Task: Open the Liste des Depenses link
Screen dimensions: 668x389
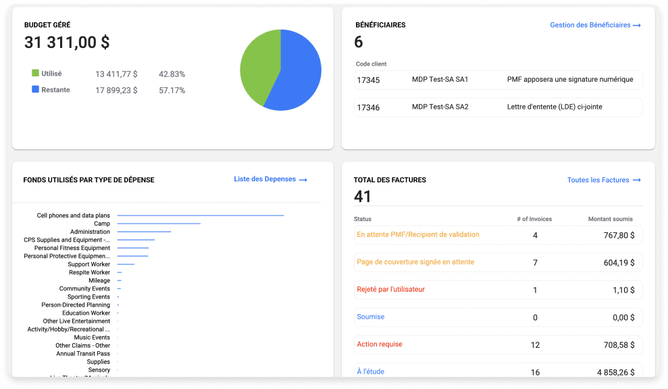Action: [x=271, y=180]
